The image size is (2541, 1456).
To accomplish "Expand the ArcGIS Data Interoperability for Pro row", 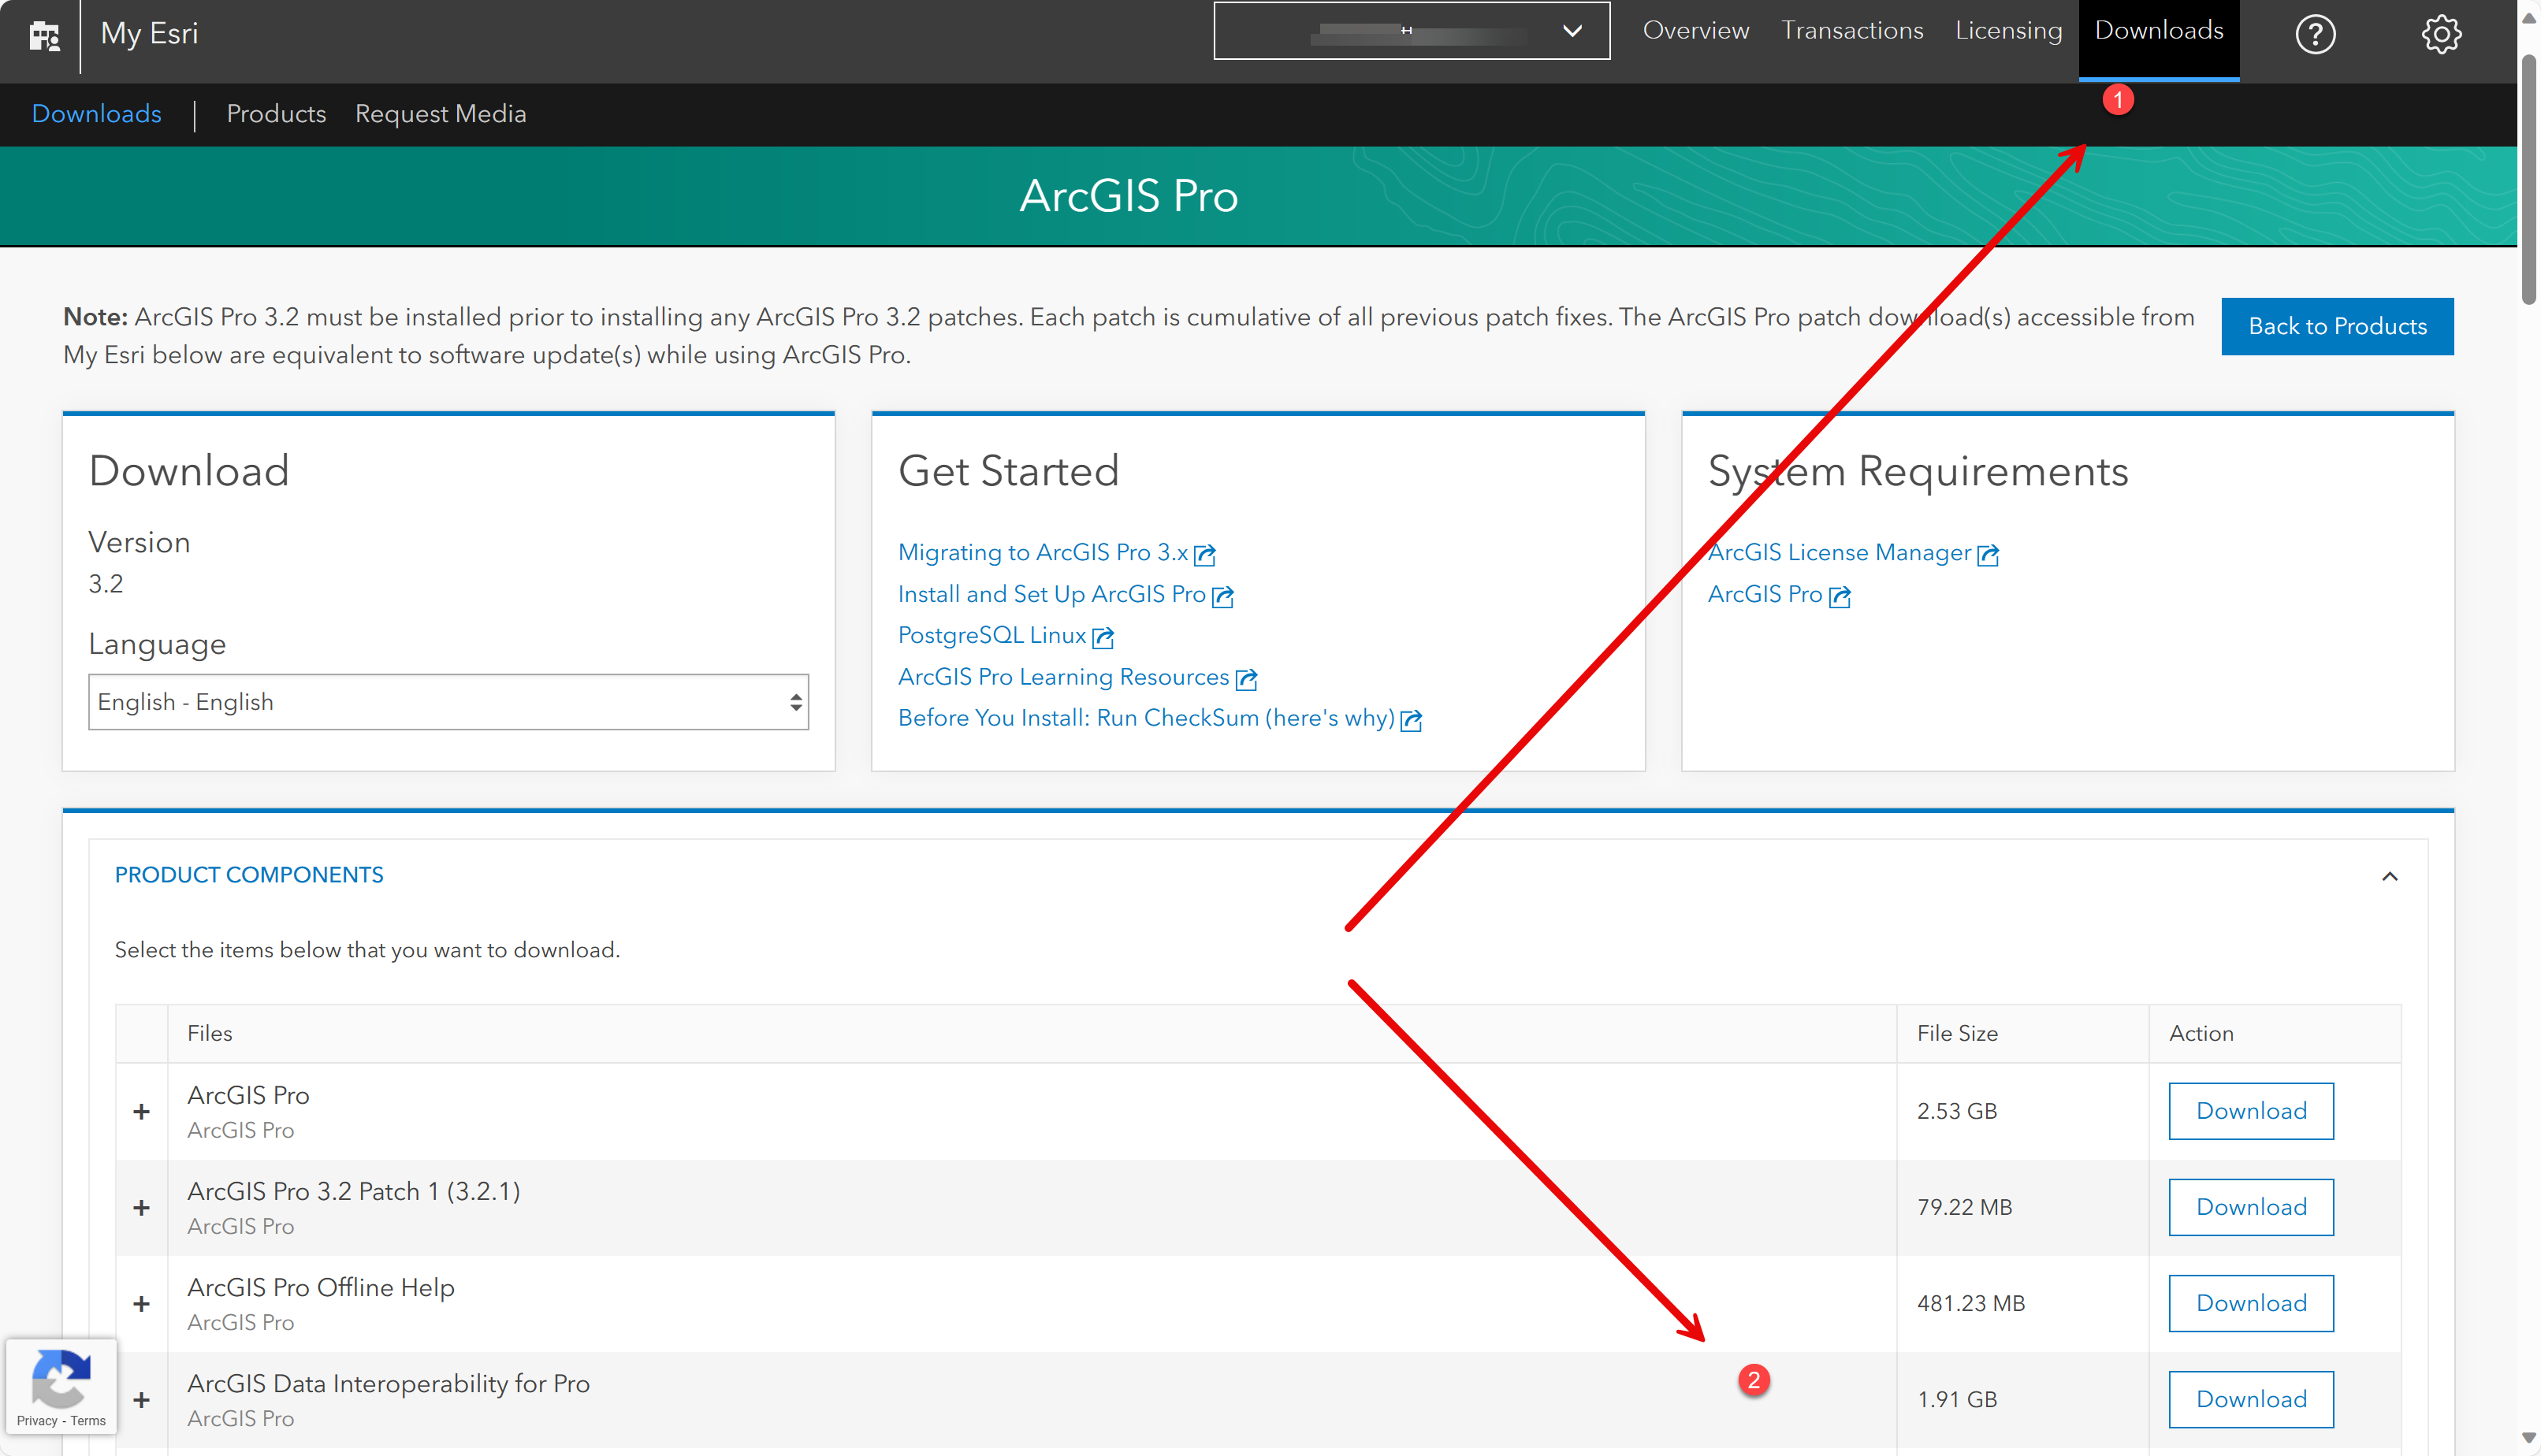I will coord(141,1399).
